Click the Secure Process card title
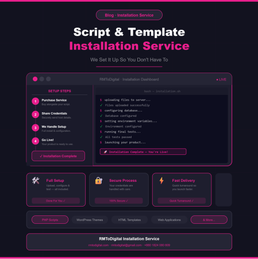258x259 pixels. coord(123,181)
